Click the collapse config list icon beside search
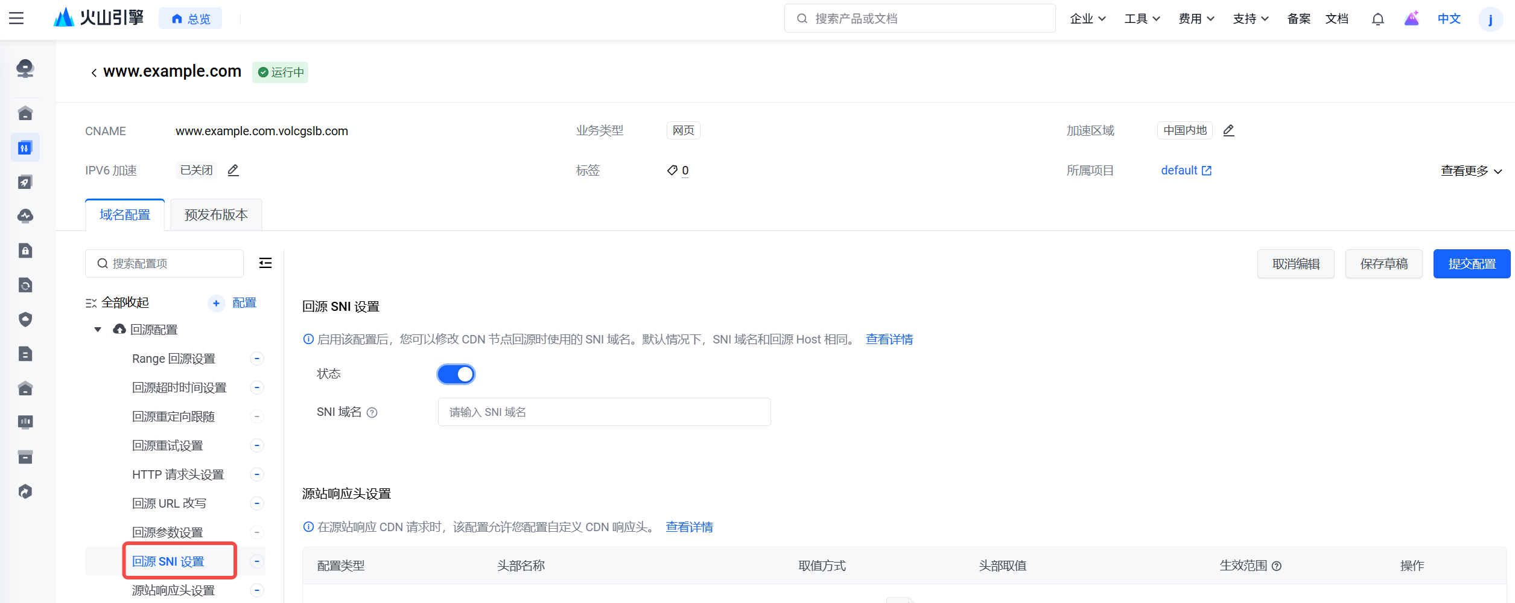Viewport: 1515px width, 603px height. point(265,263)
